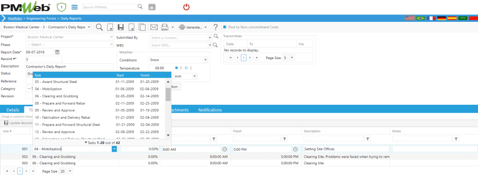Image resolution: width=478 pixels, height=175 pixels.
Task: Switch language to Brazilian flag
Action: 421,18
